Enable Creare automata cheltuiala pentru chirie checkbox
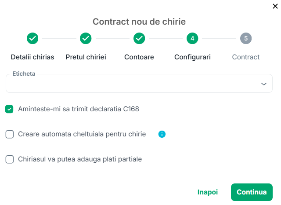281x205 pixels. (10, 134)
